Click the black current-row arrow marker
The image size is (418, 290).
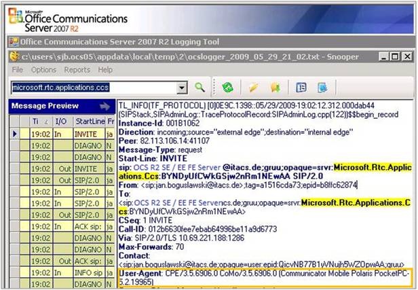tap(15, 134)
